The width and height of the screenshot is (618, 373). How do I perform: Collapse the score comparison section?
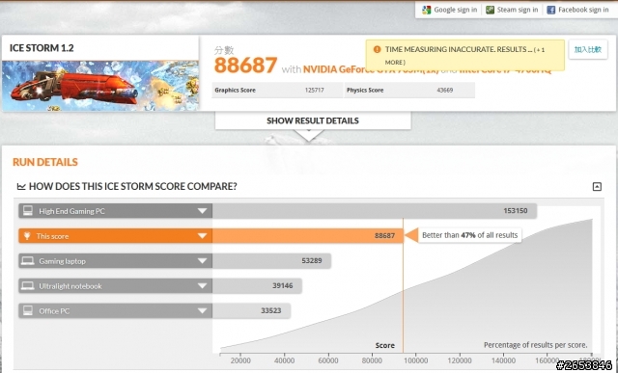(x=597, y=187)
